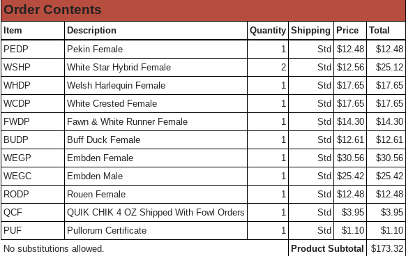Select the Shipping column header
The image size is (406, 256).
[x=310, y=31]
